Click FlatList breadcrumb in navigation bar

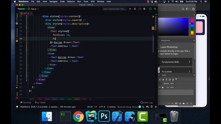pyautogui.click(x=21, y=9)
